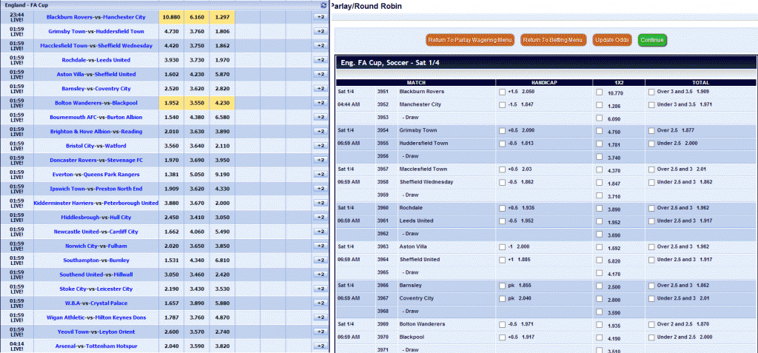Open Blackburn Rovers-vs-Manchester City match link
Viewport: 758px width, 353px height.
(x=95, y=17)
